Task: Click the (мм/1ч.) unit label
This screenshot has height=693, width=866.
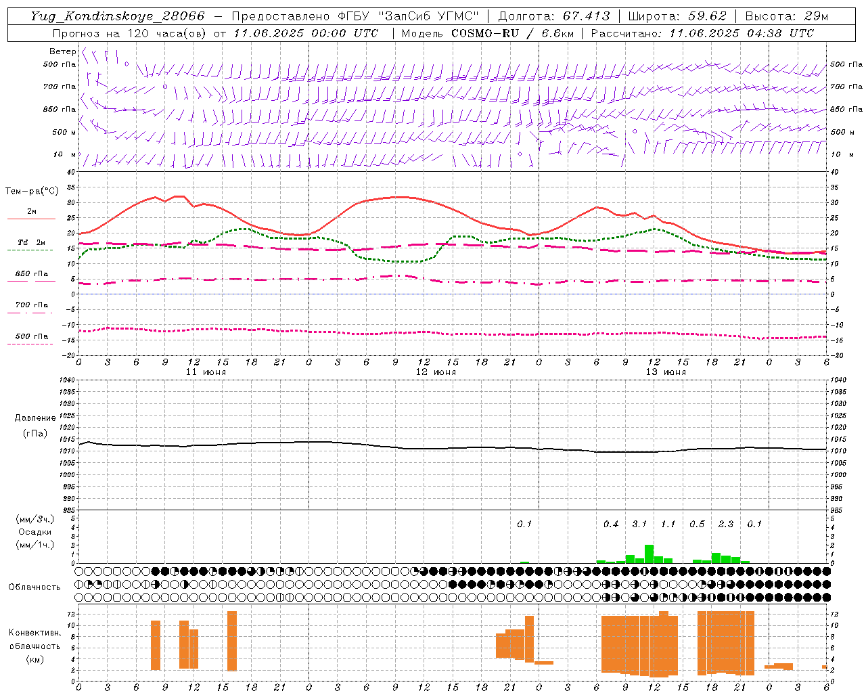Action: [x=35, y=545]
